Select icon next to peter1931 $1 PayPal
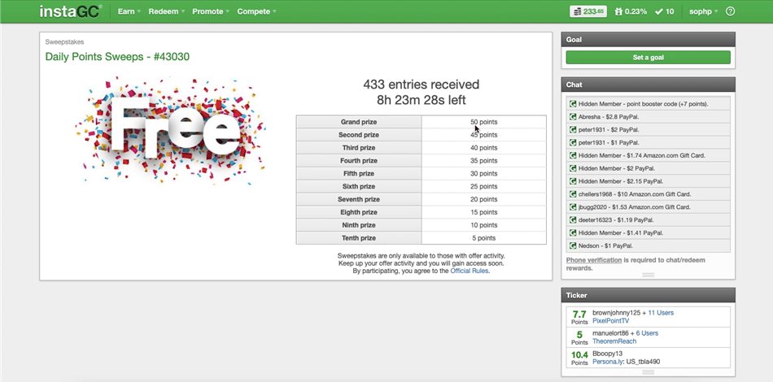The image size is (773, 382). [573, 143]
